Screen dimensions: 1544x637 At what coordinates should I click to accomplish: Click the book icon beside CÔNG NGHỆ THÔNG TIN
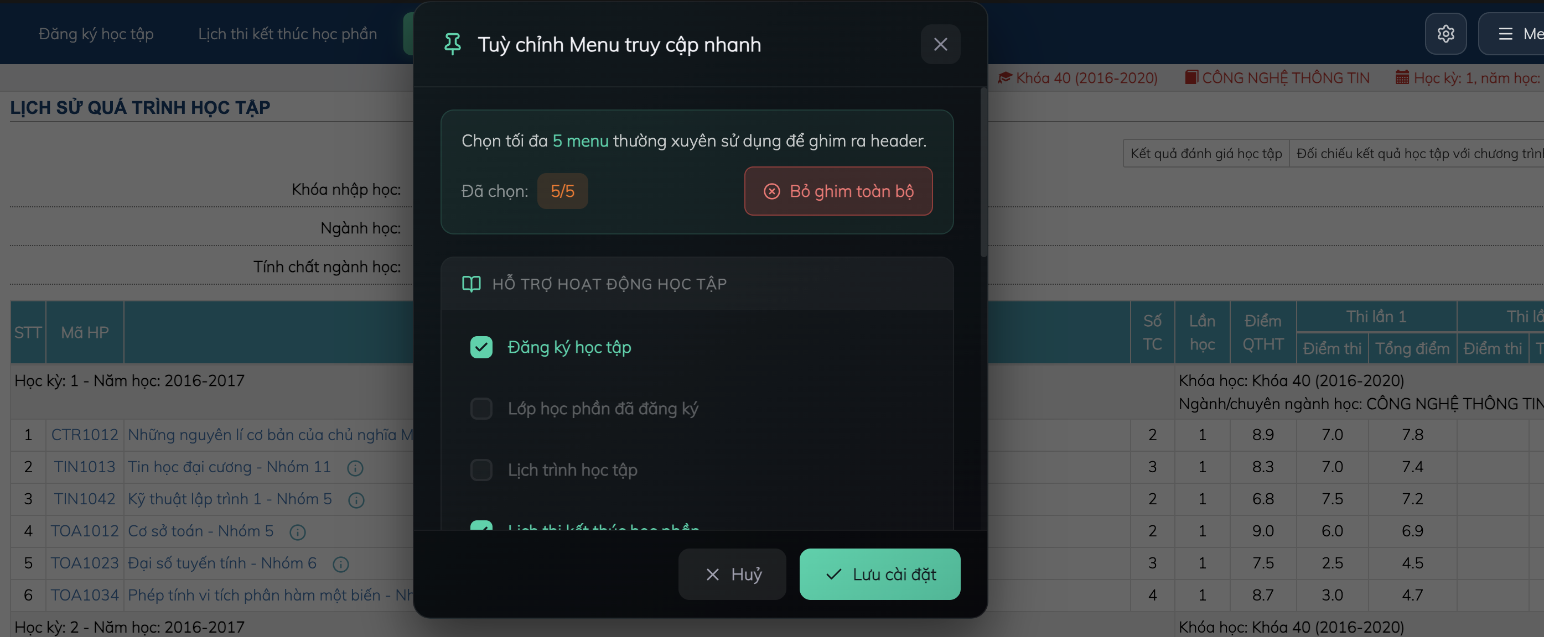point(1191,77)
